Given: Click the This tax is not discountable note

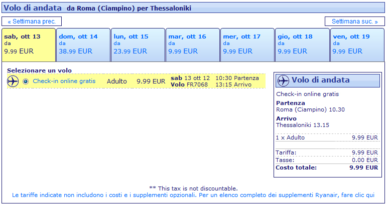Looking at the screenshot, I should [x=193, y=188].
